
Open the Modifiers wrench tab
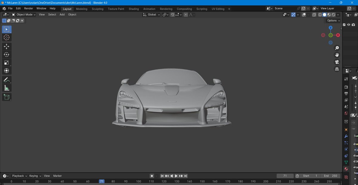point(346,136)
